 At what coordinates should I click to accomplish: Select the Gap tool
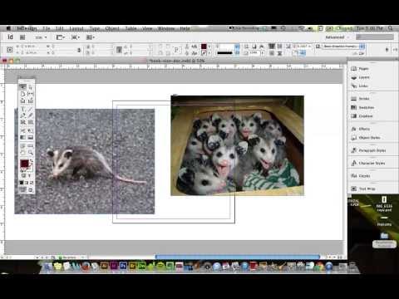(31, 94)
